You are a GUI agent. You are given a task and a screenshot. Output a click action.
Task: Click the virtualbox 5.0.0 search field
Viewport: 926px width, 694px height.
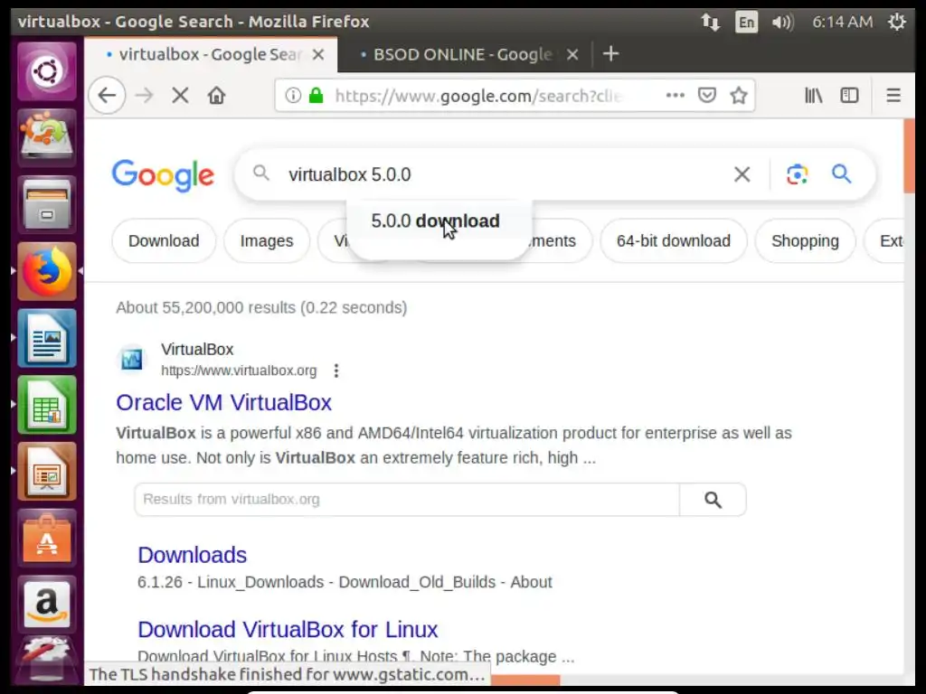(x=502, y=174)
